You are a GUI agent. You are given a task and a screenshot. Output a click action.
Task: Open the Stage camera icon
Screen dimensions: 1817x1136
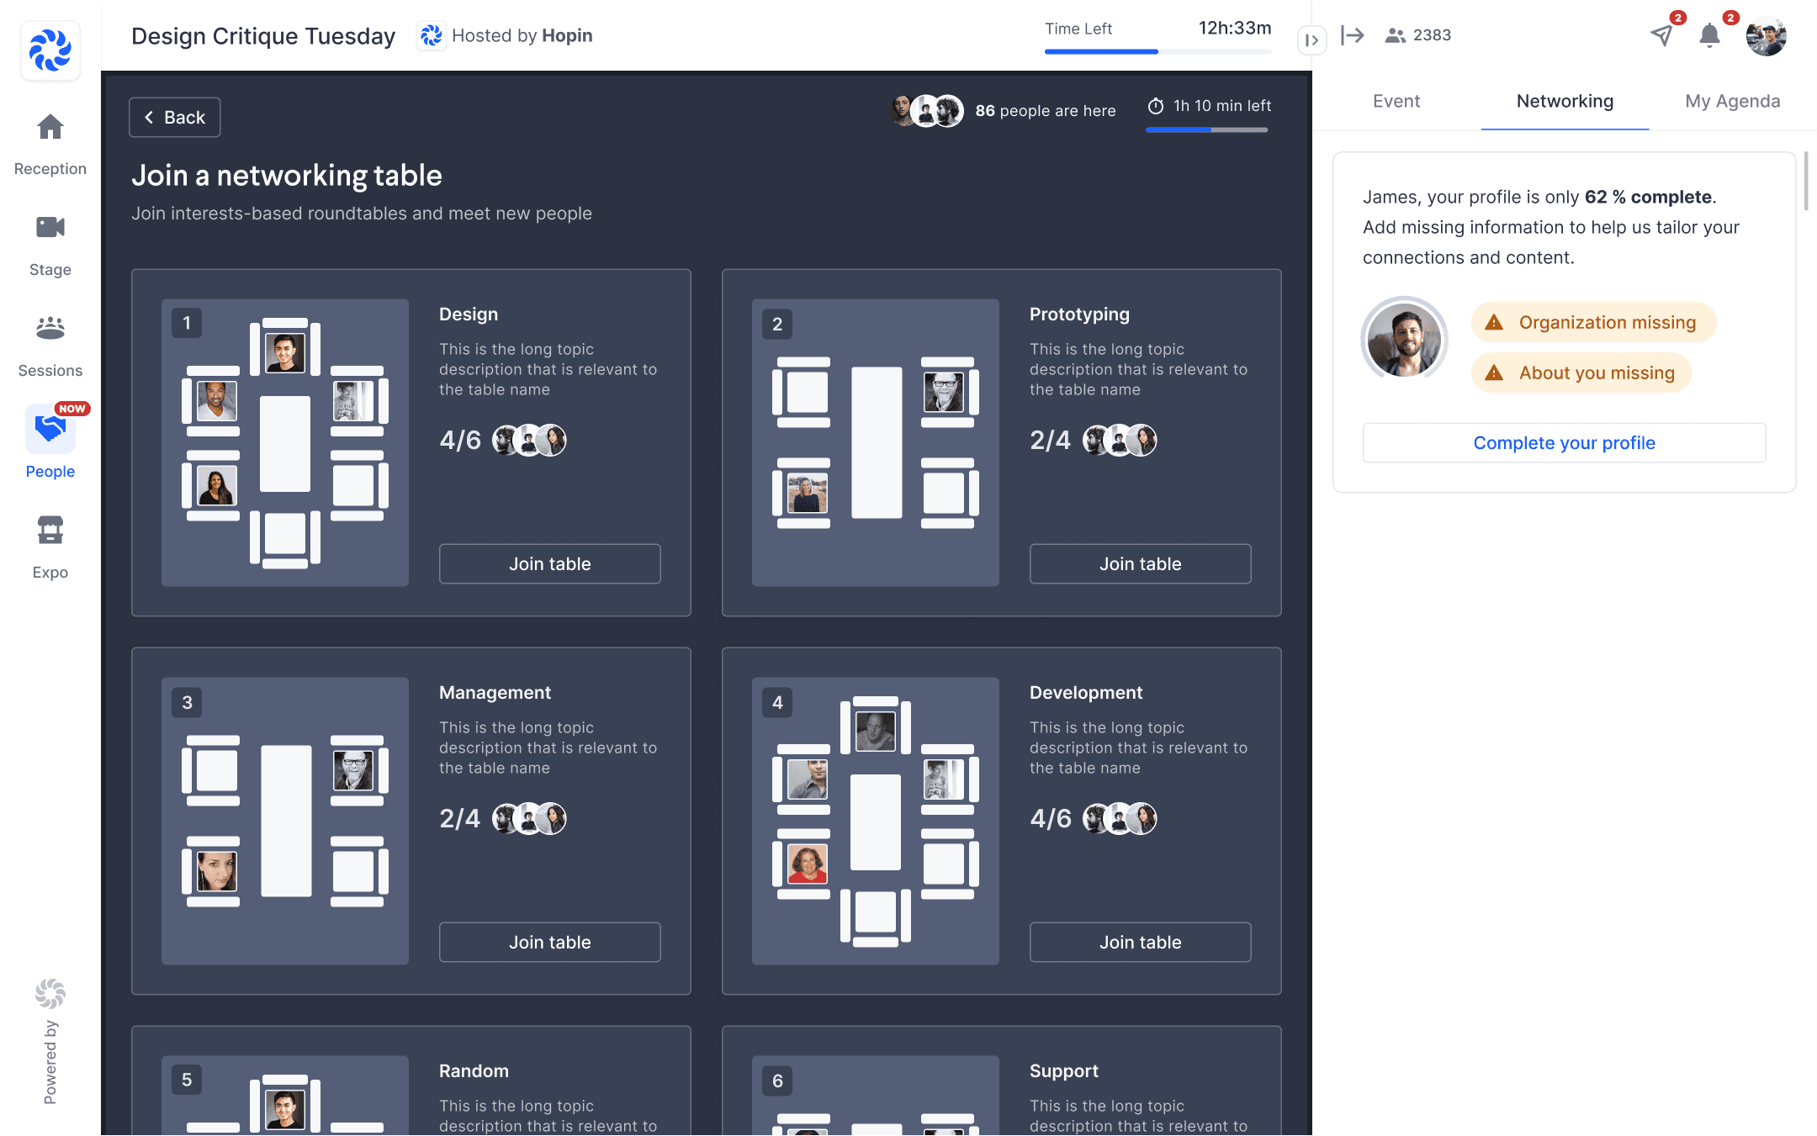[x=50, y=228]
